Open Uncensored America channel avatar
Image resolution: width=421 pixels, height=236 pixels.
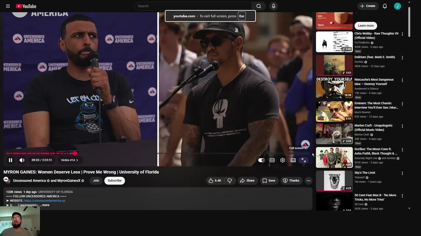(6, 180)
